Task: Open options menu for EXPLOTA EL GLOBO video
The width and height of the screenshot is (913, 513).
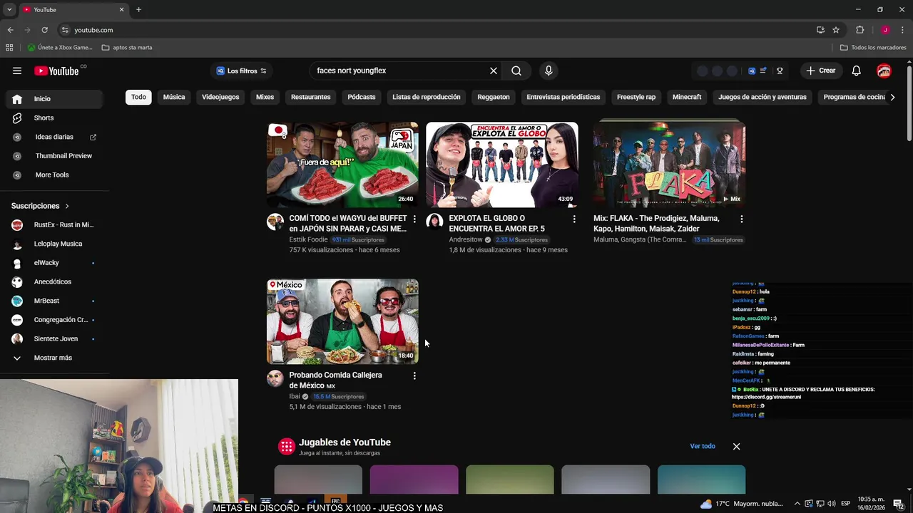Action: point(574,219)
